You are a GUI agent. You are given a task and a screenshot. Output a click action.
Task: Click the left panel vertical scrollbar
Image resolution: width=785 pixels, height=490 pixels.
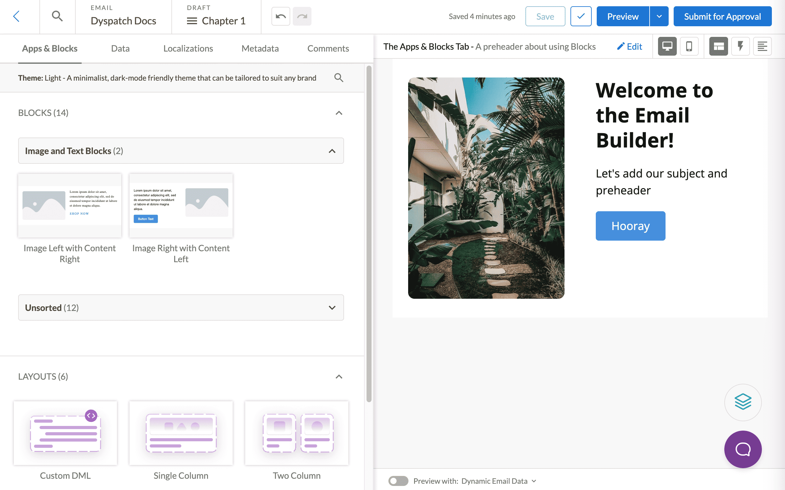[x=369, y=233]
